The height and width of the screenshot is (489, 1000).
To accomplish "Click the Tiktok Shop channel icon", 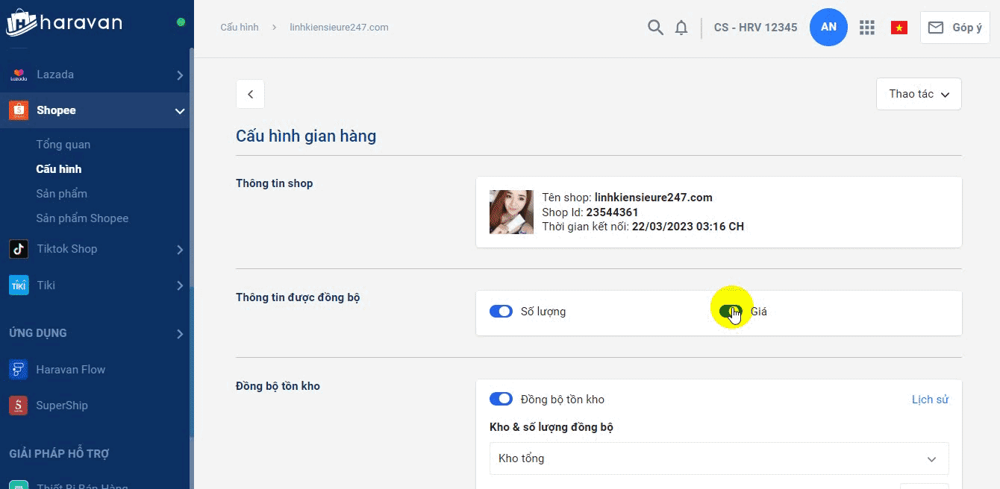I will (19, 249).
